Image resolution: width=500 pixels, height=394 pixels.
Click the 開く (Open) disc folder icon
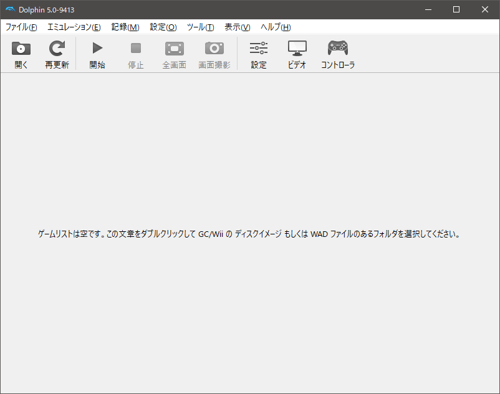21,49
